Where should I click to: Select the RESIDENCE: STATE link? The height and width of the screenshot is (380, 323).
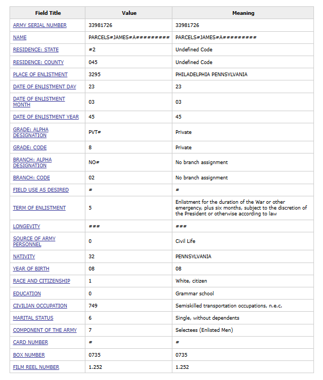click(x=36, y=50)
